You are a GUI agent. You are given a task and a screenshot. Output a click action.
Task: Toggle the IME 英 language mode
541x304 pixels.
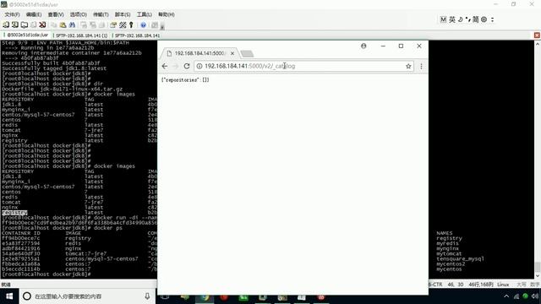(452, 19)
